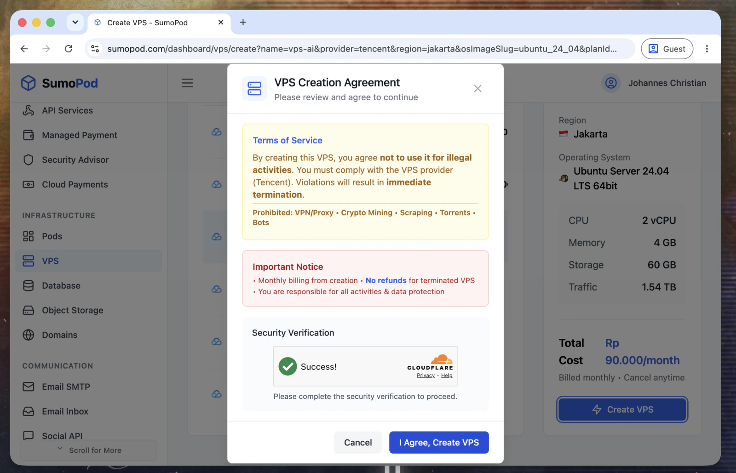This screenshot has height=473, width=736.
Task: Click the browser reload icon
Action: (x=69, y=49)
